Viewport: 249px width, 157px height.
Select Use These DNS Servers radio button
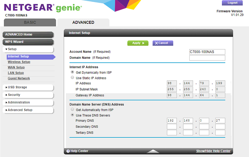coord(72,115)
